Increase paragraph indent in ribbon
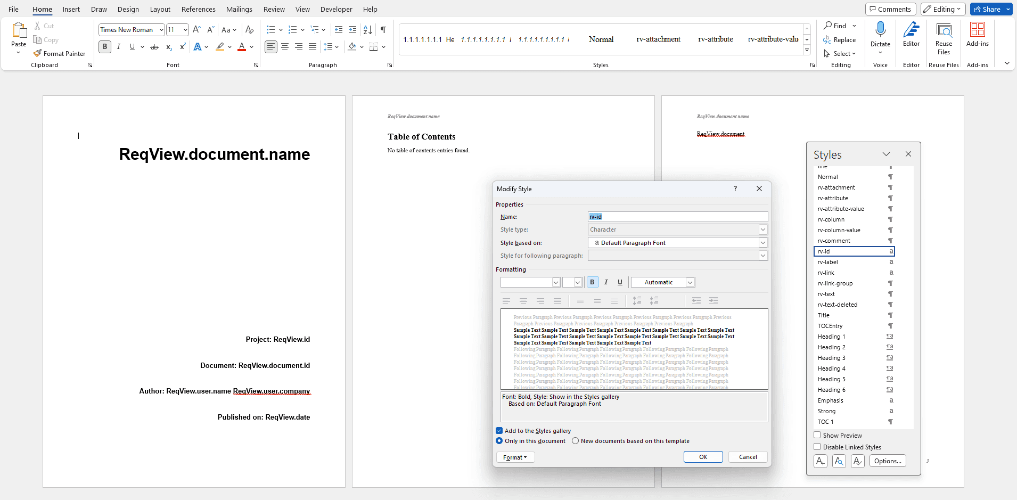The image size is (1017, 500). tap(352, 30)
